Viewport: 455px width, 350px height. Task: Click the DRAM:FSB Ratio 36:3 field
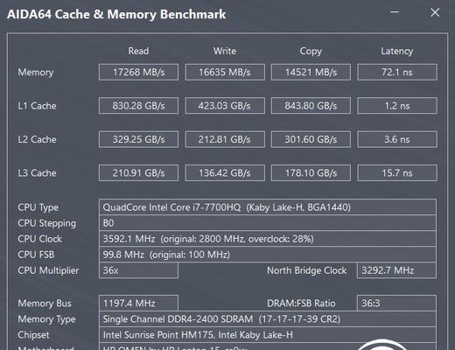396,303
